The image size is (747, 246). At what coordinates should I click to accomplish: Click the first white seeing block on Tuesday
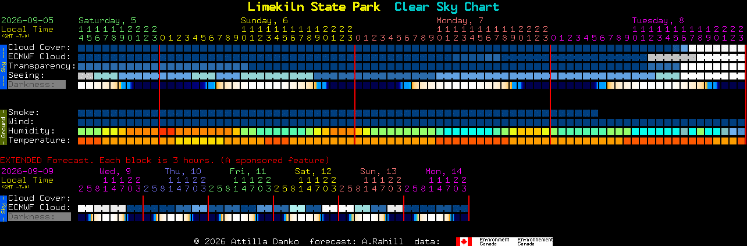[x=685, y=76]
